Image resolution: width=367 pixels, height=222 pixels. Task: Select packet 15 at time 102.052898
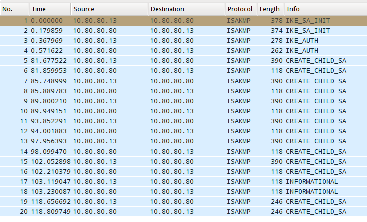183,162
